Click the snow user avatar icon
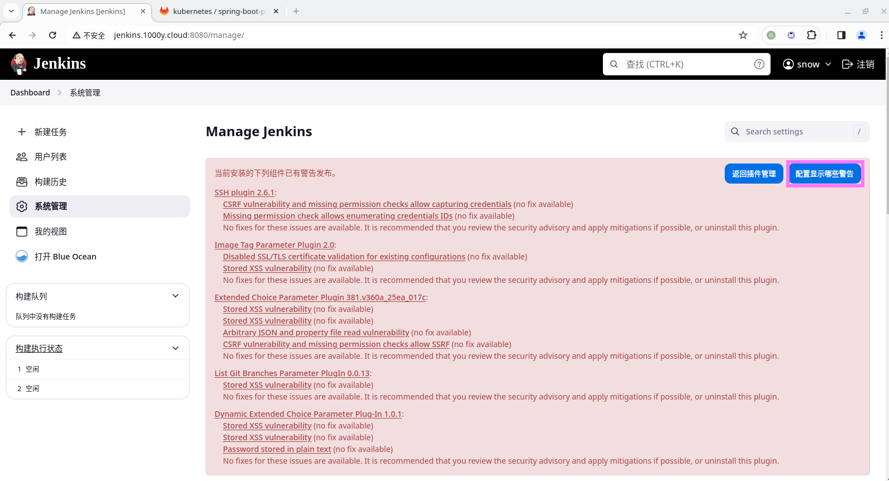This screenshot has width=889, height=481. (788, 64)
